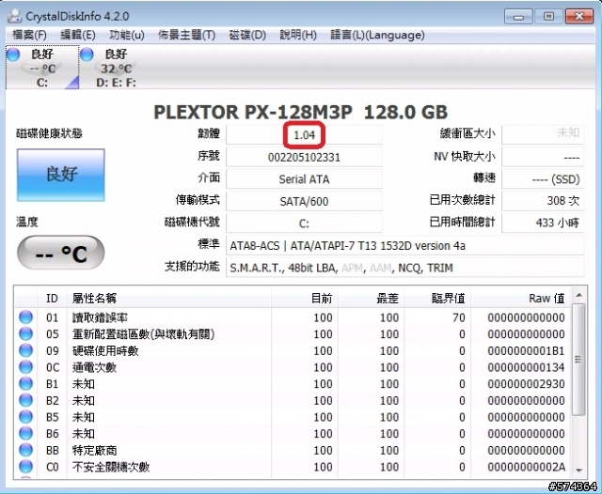The width and height of the screenshot is (602, 494).
Task: Open the 檔案(F) menu
Action: coord(29,35)
